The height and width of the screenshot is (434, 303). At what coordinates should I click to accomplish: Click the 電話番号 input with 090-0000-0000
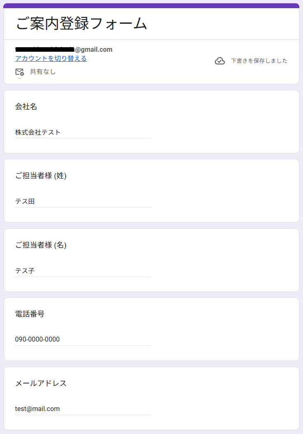pyautogui.click(x=83, y=340)
